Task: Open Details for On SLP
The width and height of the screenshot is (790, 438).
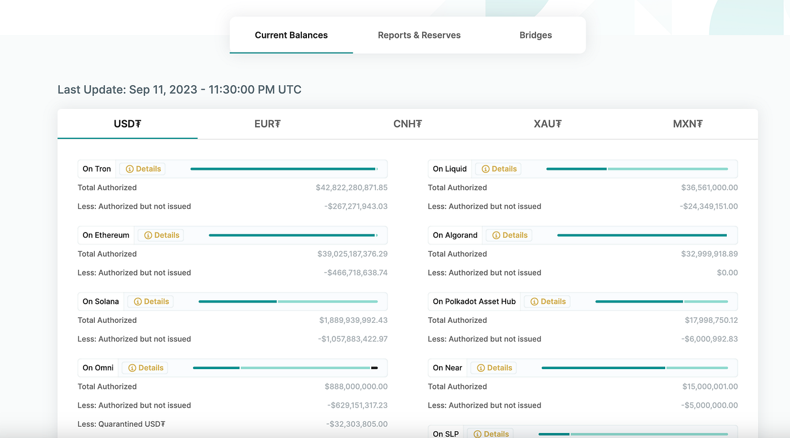Action: 490,433
